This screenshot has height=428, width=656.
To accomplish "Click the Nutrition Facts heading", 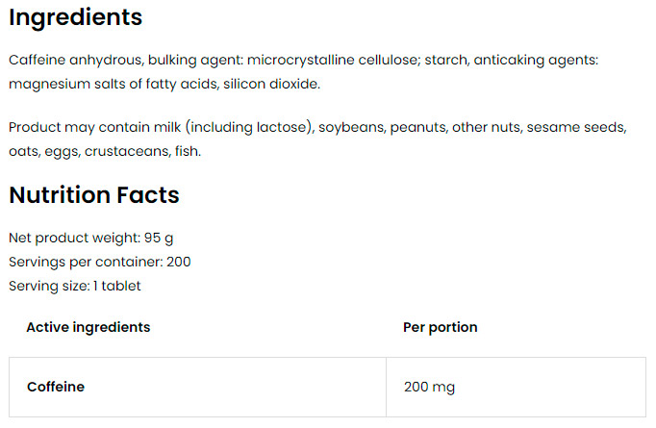I will click(x=94, y=195).
